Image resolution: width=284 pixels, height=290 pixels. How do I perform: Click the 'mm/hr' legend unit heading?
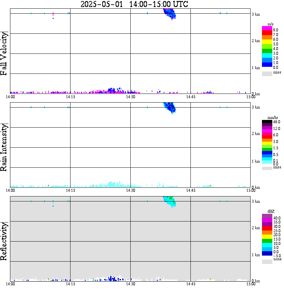pos(273,118)
